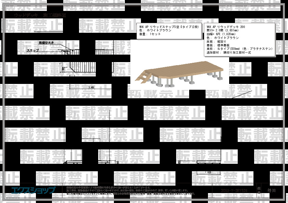Click the line 出幅= 6尺 (1,820mm)
Screen dimensions: 288x203
(221, 34)
